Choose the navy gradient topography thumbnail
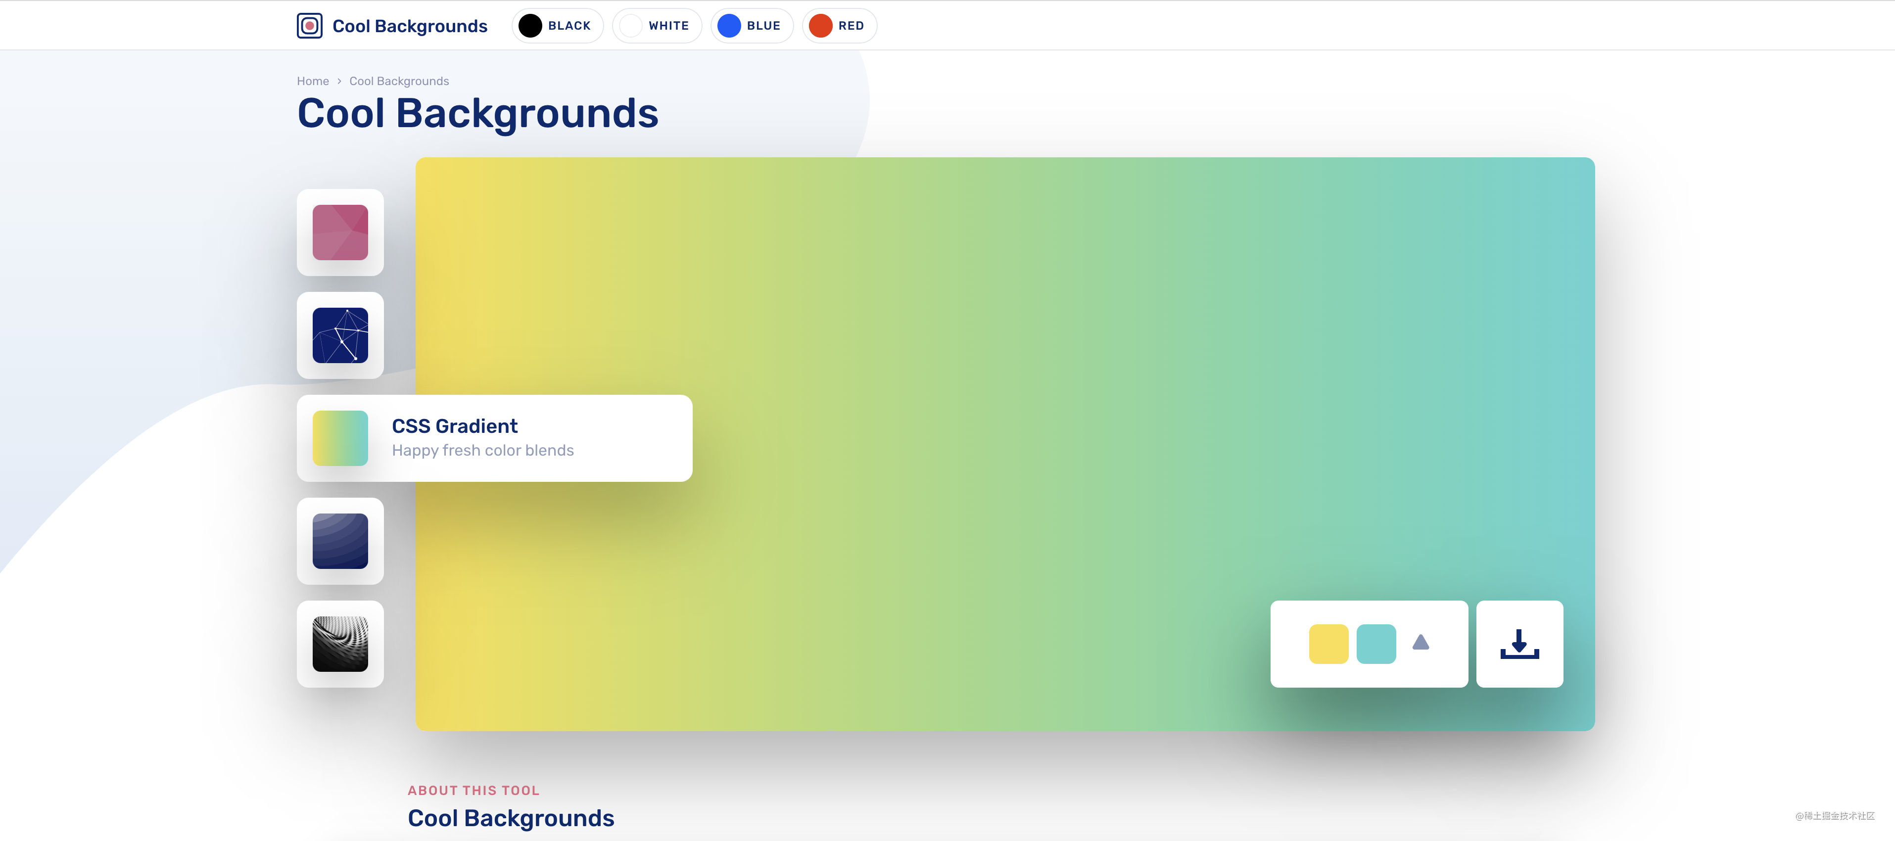The height and width of the screenshot is (841, 1895). [340, 542]
